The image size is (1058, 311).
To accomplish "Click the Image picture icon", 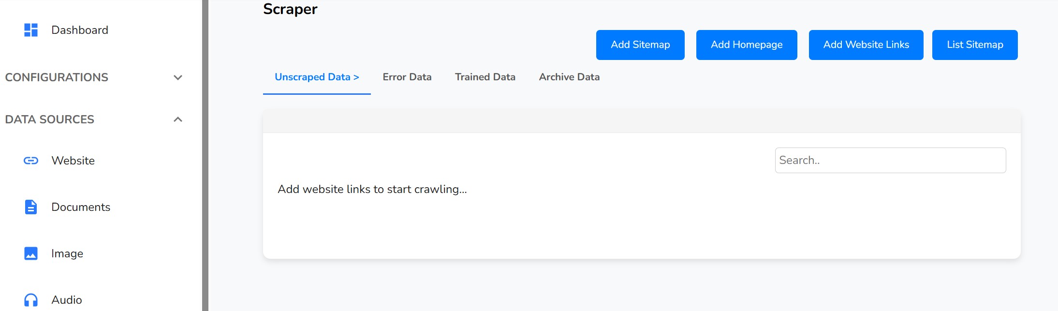I will (x=31, y=253).
